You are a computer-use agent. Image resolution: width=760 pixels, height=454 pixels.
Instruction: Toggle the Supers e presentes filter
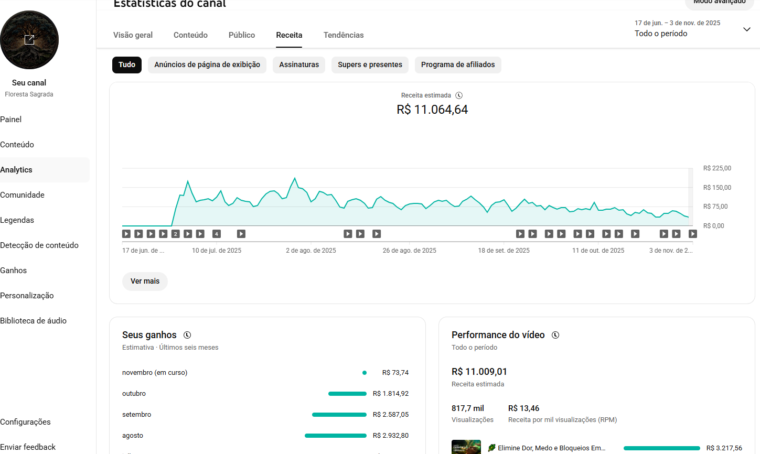(x=370, y=65)
